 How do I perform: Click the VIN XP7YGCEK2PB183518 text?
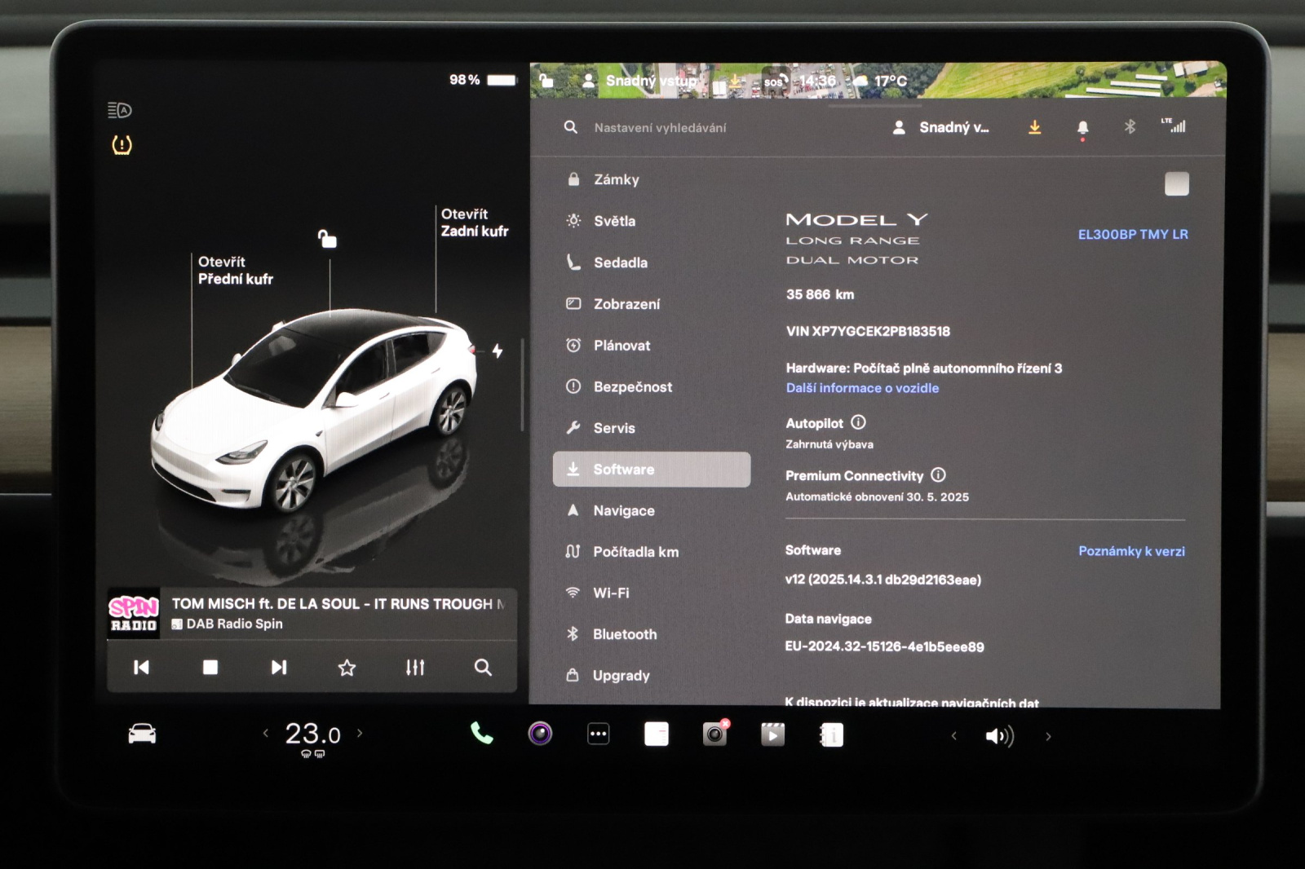click(x=868, y=331)
